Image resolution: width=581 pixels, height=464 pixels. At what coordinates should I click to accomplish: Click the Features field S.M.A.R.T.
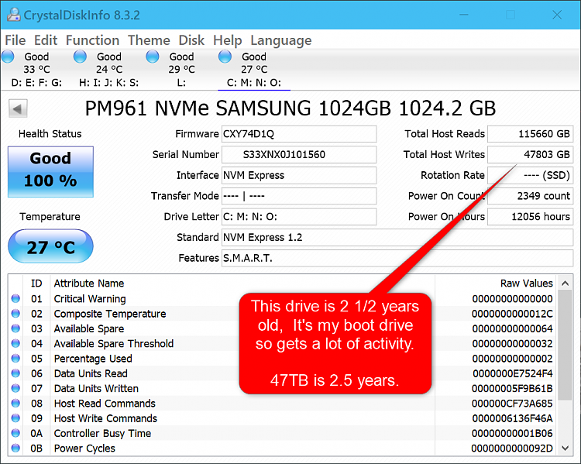397,258
